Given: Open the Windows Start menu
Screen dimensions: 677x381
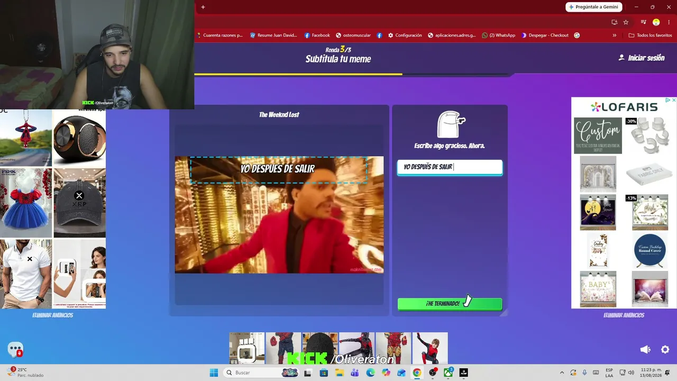Looking at the screenshot, I should 214,373.
